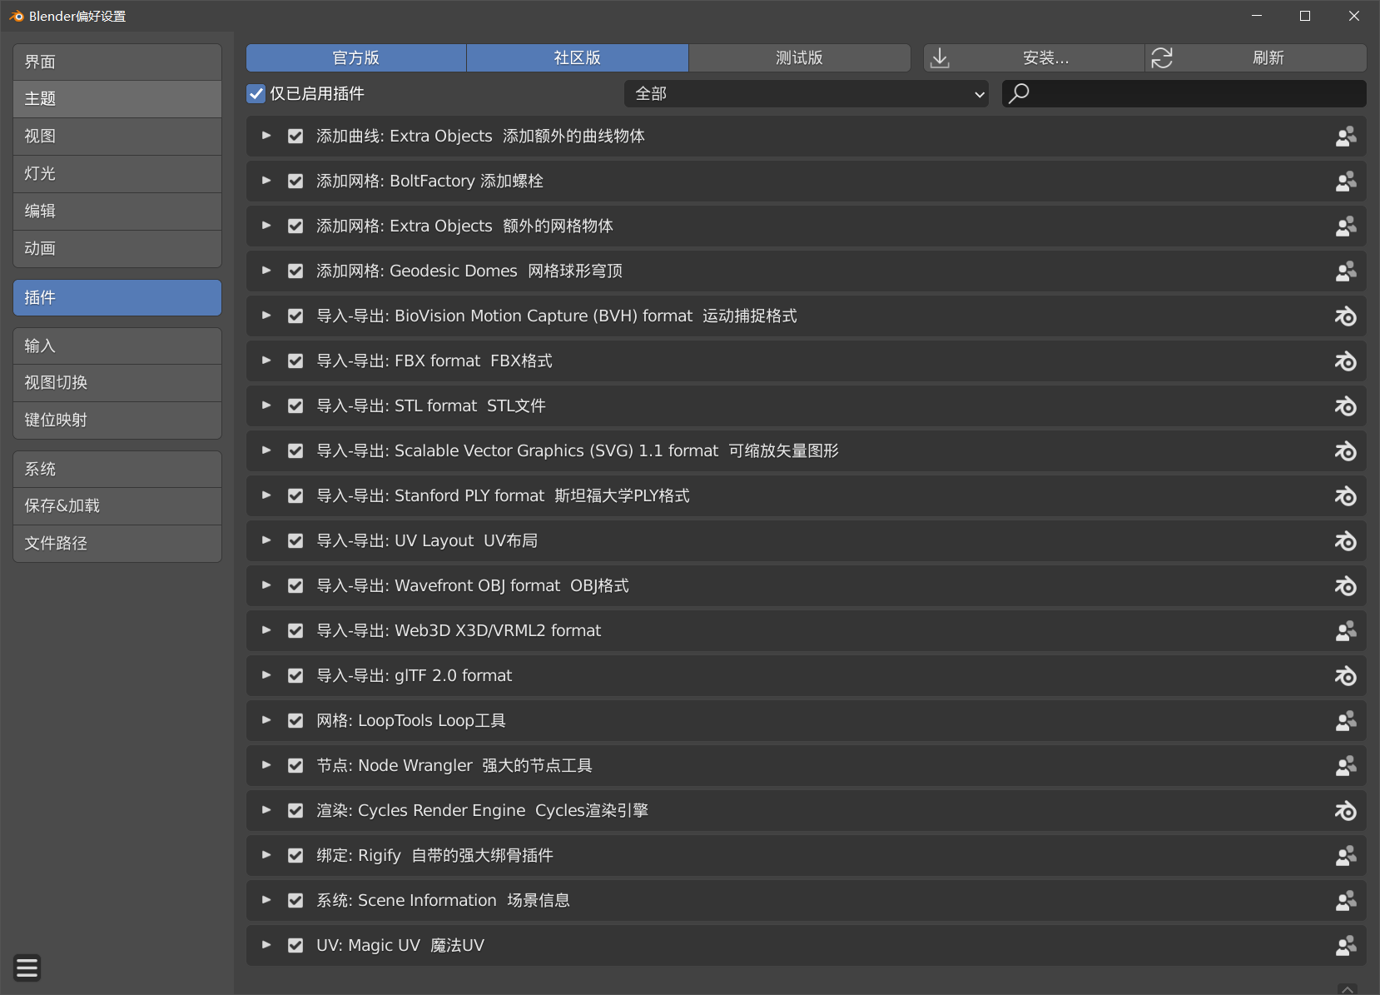
Task: Open the 主题 preferences section
Action: pos(117,99)
